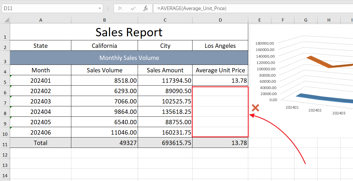This screenshot has width=353, height=181.
Task: Click the Sales Report title cell
Action: coord(129,32)
